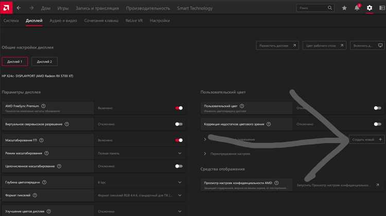Open favorites star icon
The image size is (386, 216).
coord(344,8)
